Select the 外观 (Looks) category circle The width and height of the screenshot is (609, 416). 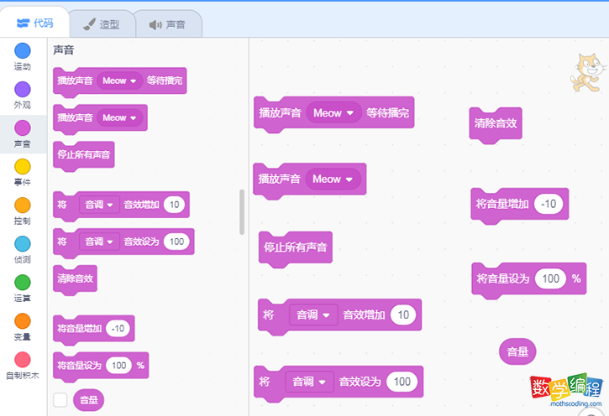pos(23,90)
